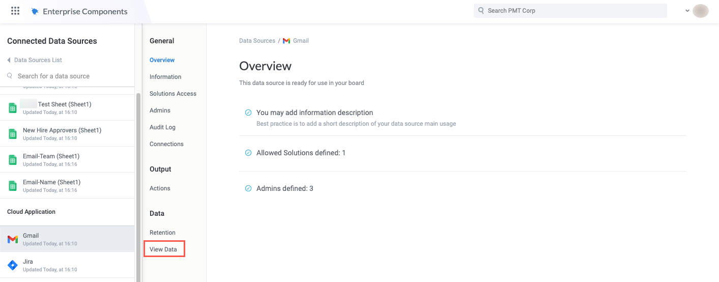Click the checkmark beside Admins defined
Image resolution: width=719 pixels, height=282 pixels.
248,188
